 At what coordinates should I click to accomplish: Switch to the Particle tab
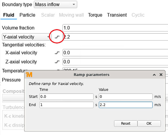27,15
